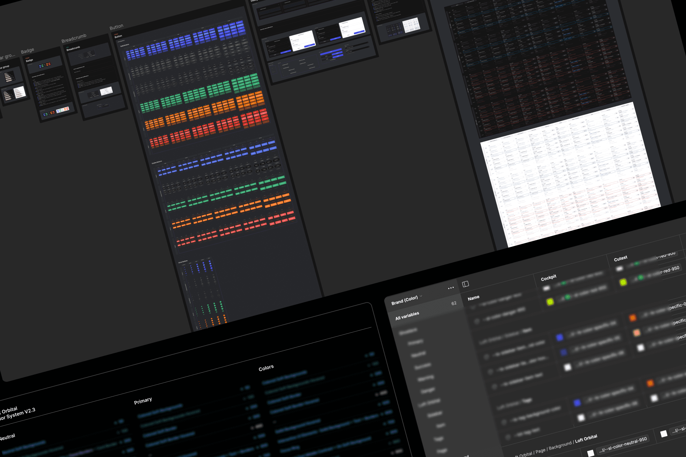
Task: Click the sl-color-neutral-950 value chip
Action: (622, 445)
